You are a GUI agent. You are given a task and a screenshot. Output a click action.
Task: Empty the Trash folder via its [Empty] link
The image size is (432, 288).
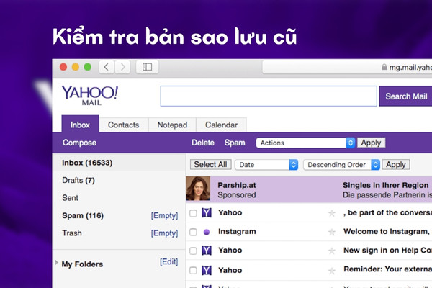click(x=164, y=233)
